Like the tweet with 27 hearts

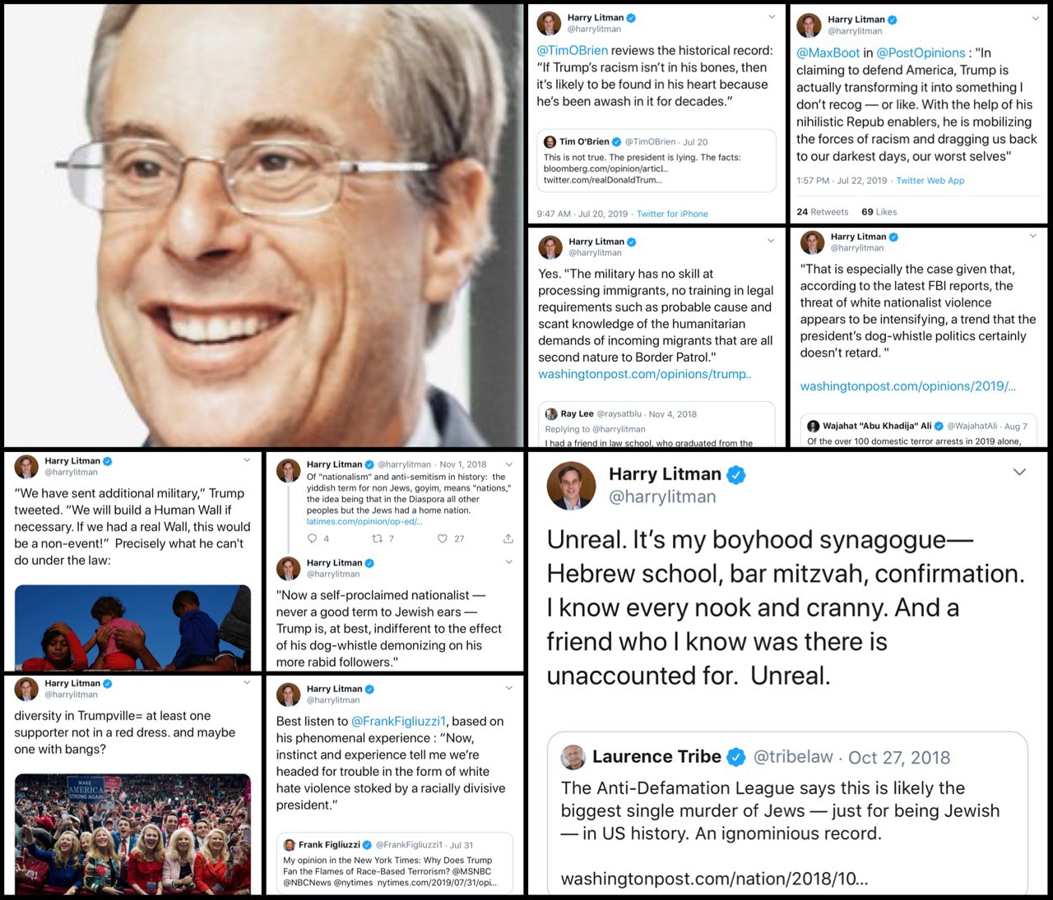tap(443, 538)
